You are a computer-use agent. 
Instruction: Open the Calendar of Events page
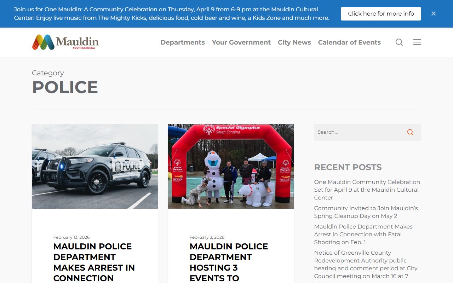[x=349, y=42]
